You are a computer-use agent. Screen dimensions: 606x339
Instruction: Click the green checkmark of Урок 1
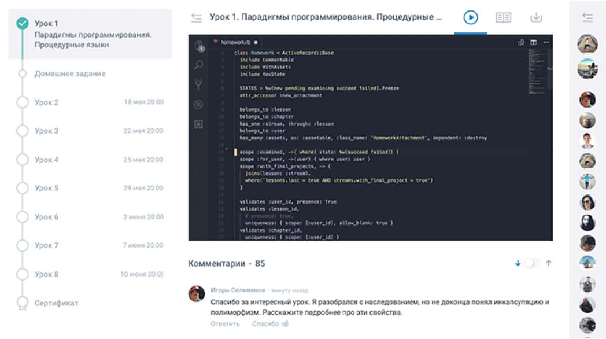click(x=23, y=23)
